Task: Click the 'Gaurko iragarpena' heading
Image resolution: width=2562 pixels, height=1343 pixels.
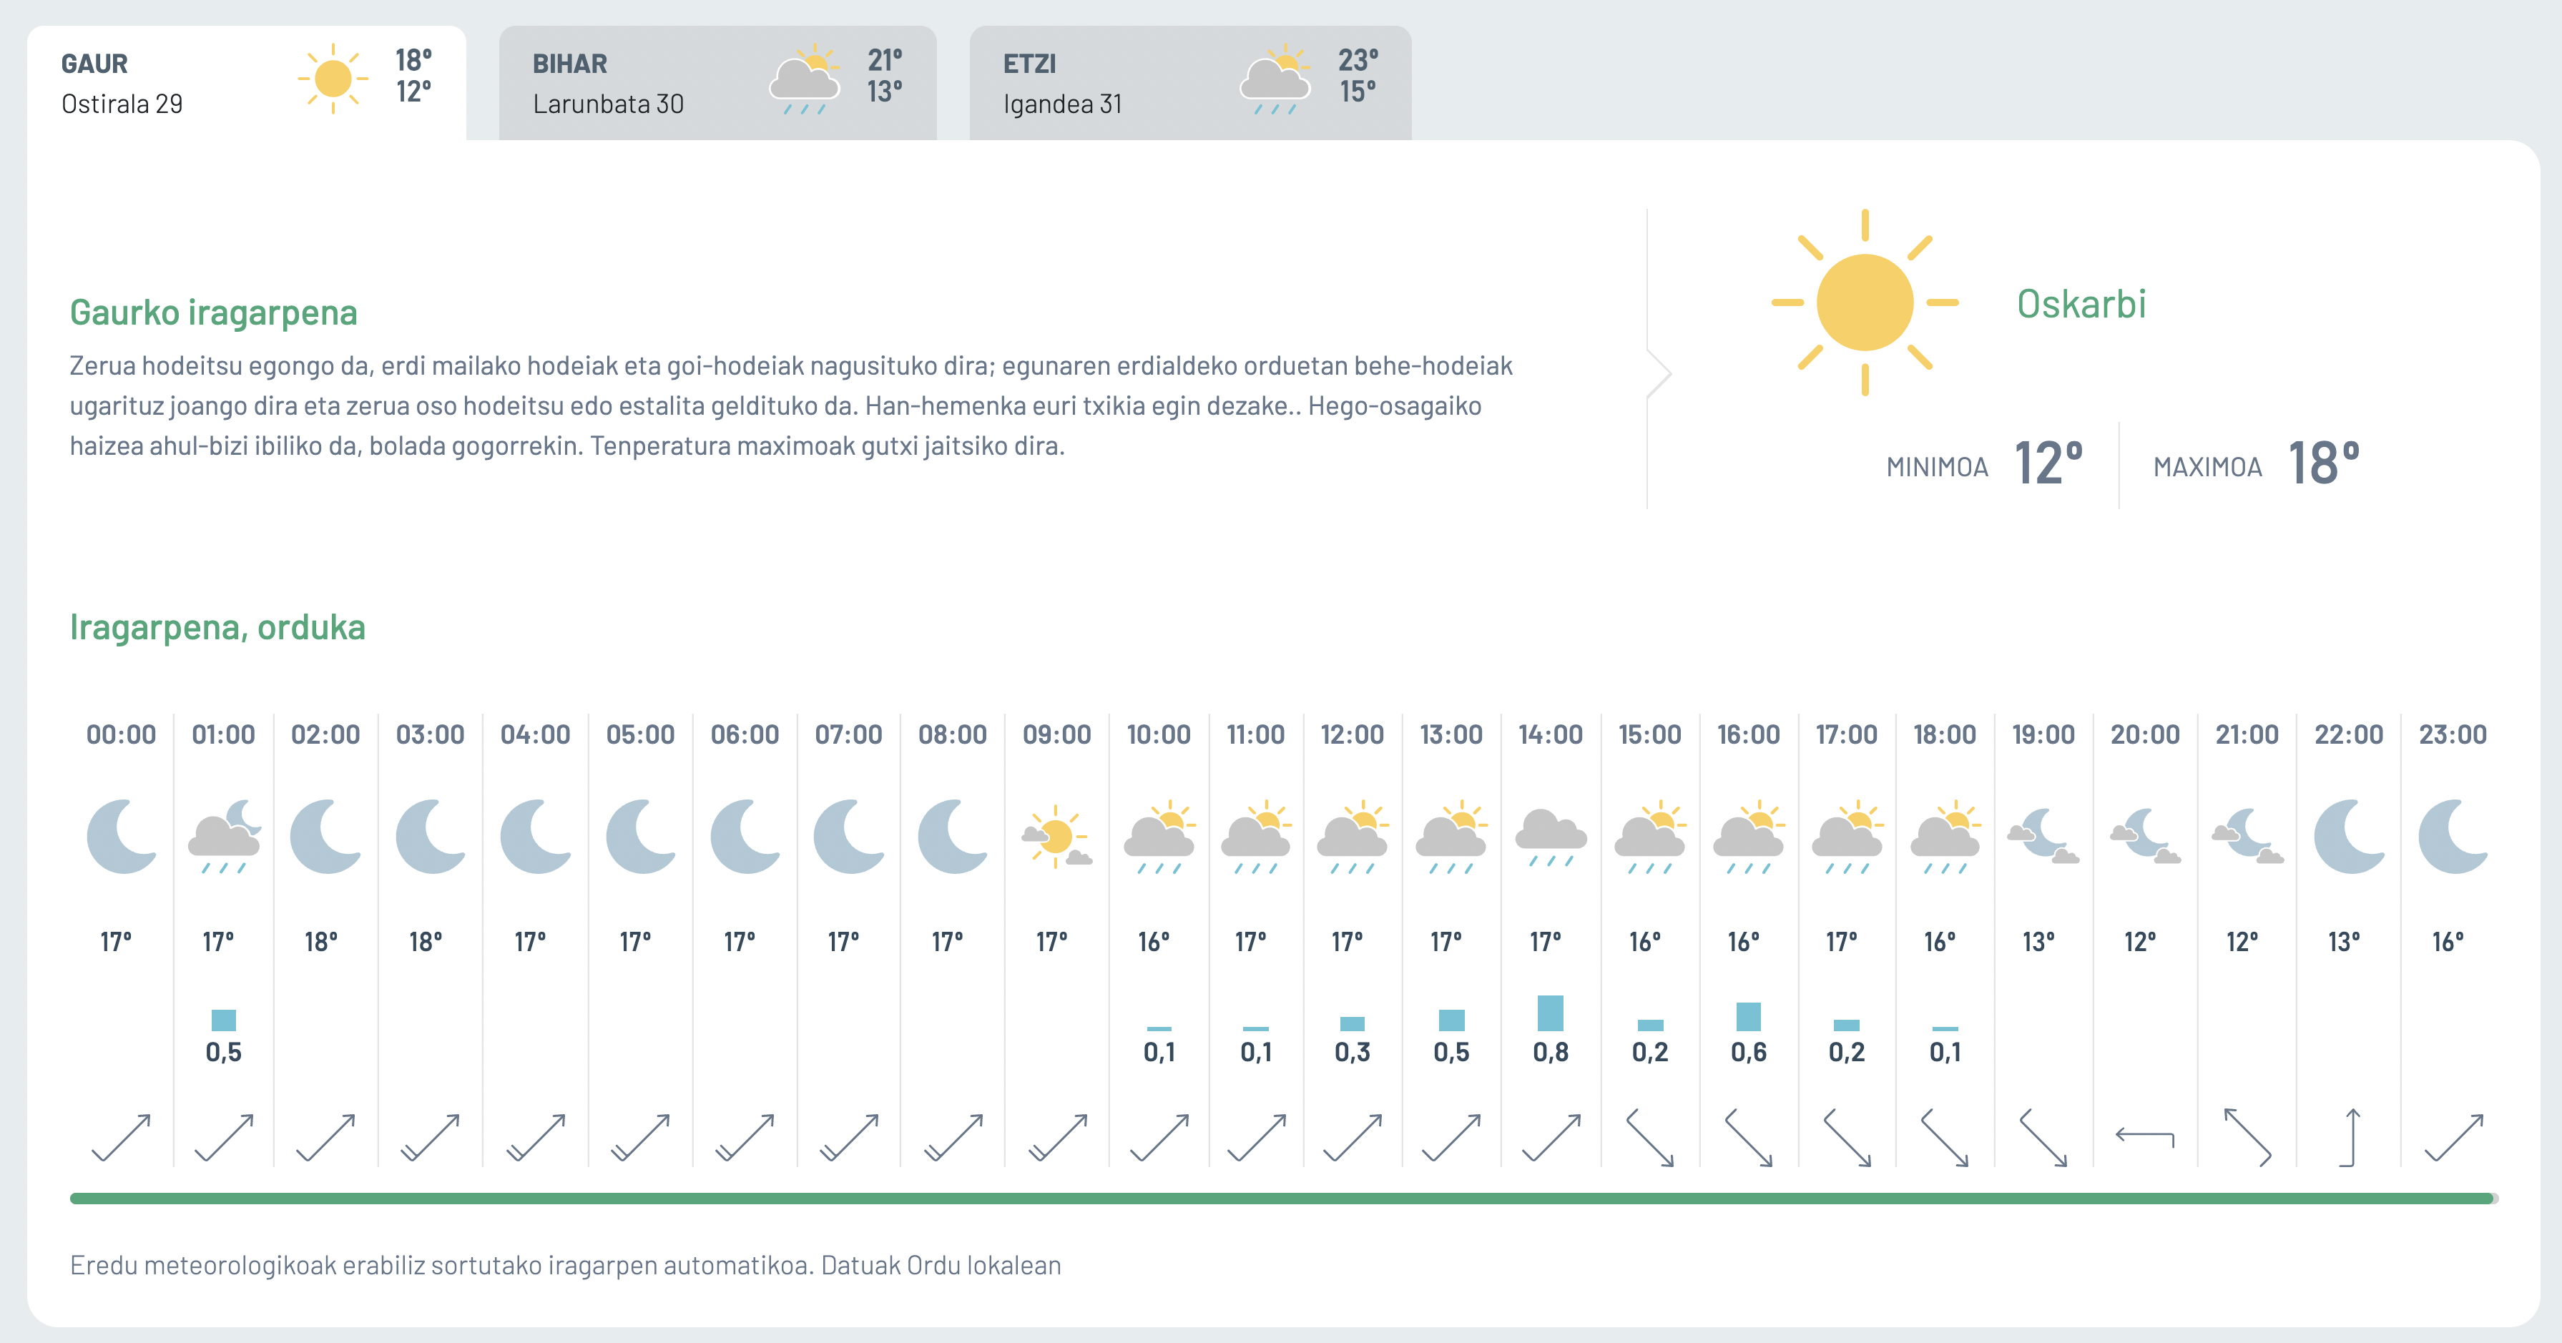Action: (214, 312)
